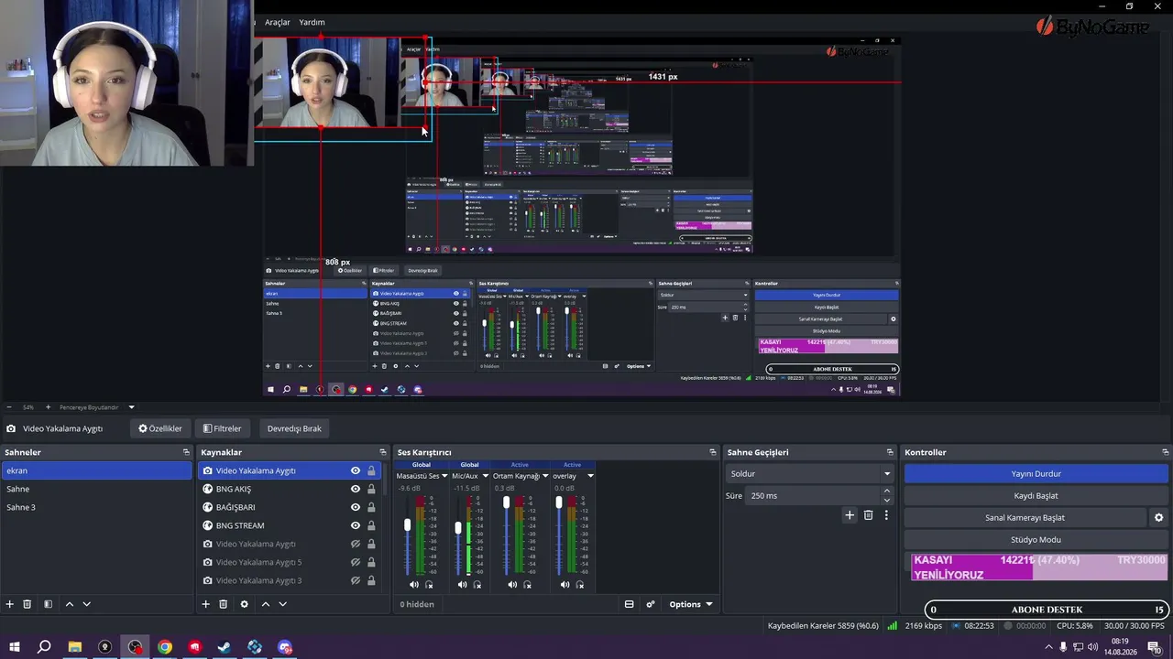
Task: Add a new scene with the plus icon in Sahneler
Action: (x=10, y=604)
